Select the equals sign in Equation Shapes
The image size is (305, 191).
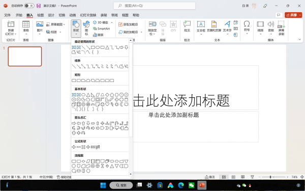93,147
